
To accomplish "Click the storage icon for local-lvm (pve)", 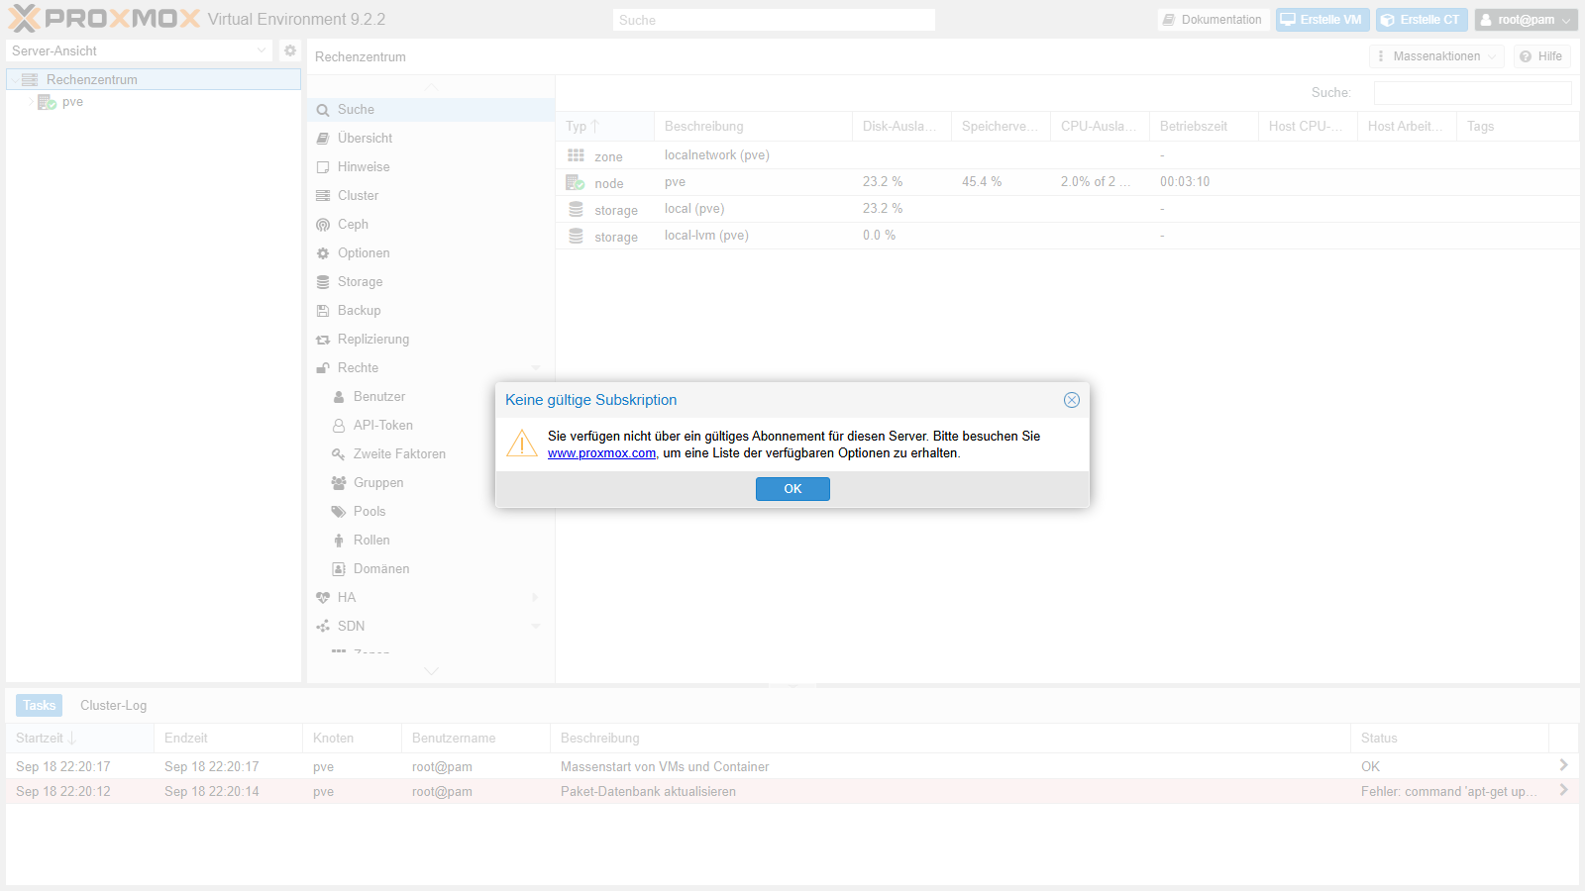I will coord(576,237).
